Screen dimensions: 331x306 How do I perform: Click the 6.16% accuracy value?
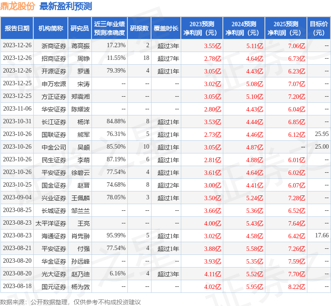click(118, 273)
